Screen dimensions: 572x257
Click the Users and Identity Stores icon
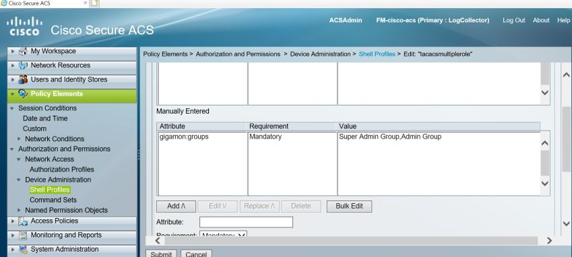coord(23,79)
